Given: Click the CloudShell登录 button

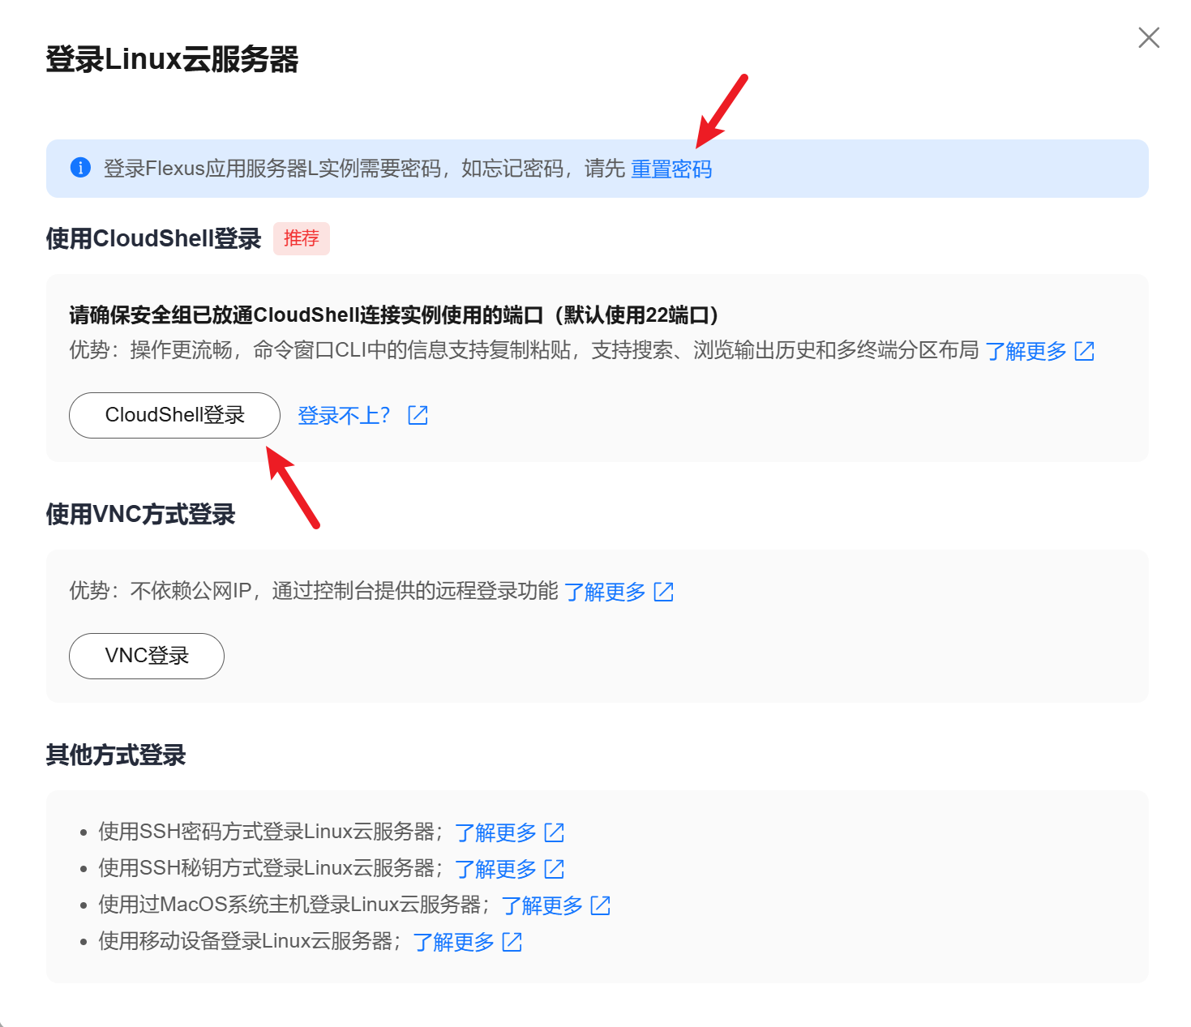Looking at the screenshot, I should click(174, 415).
